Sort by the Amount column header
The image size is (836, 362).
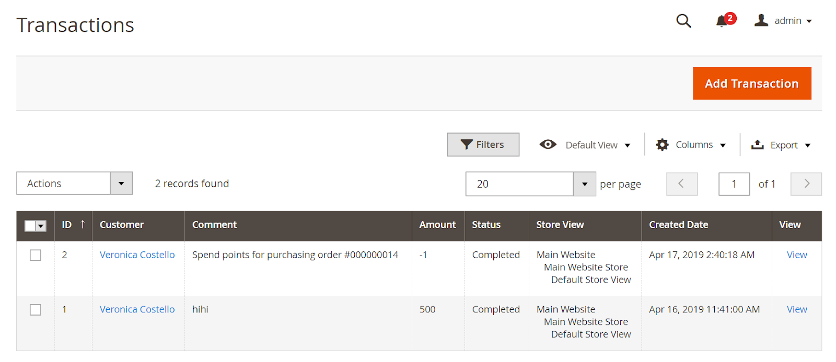(437, 225)
